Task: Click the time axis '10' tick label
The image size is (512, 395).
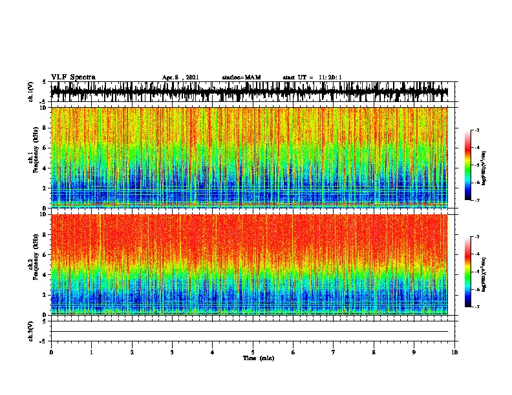Action: 454,352
